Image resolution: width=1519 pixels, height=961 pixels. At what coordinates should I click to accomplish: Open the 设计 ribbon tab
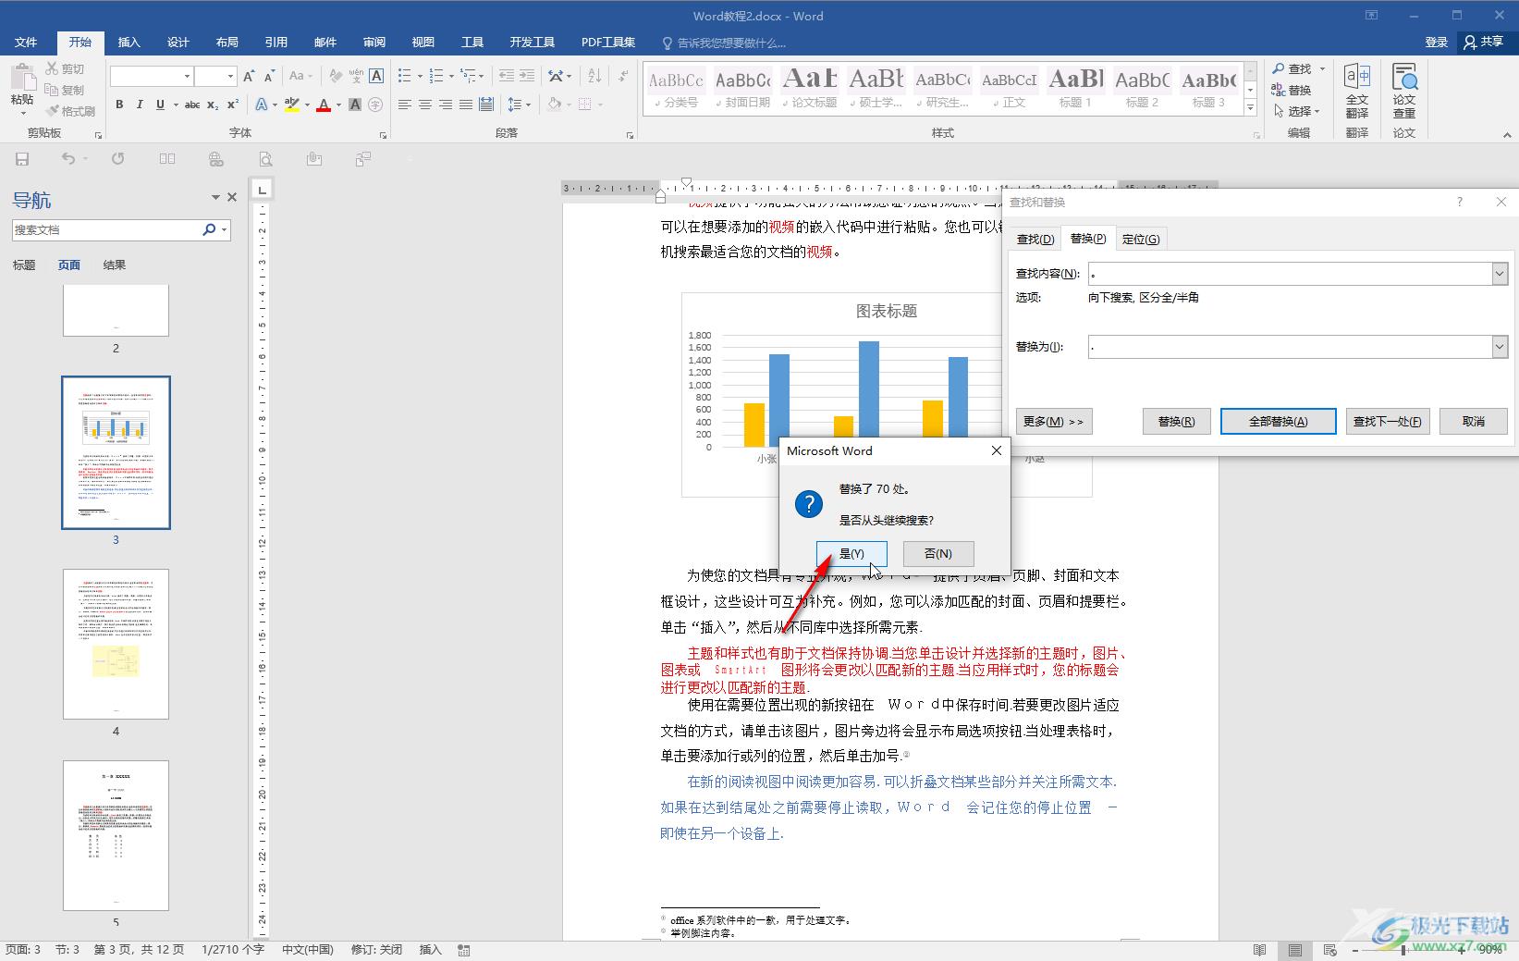tap(178, 42)
